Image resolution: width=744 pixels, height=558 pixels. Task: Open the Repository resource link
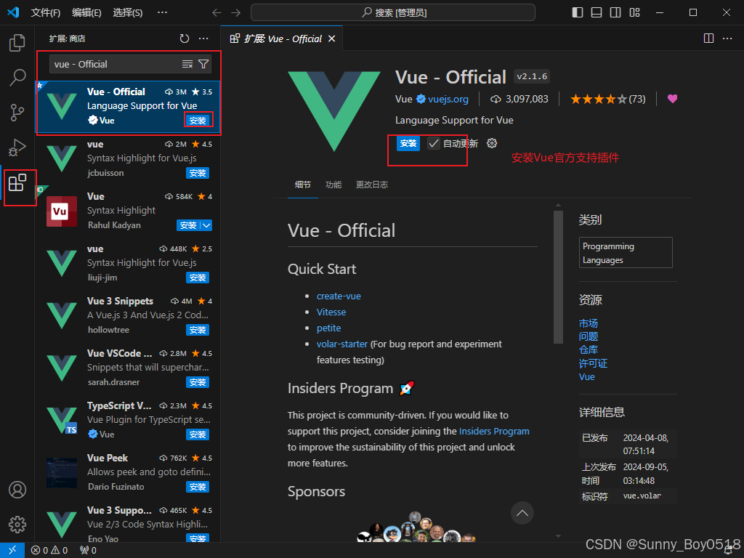[x=589, y=349]
